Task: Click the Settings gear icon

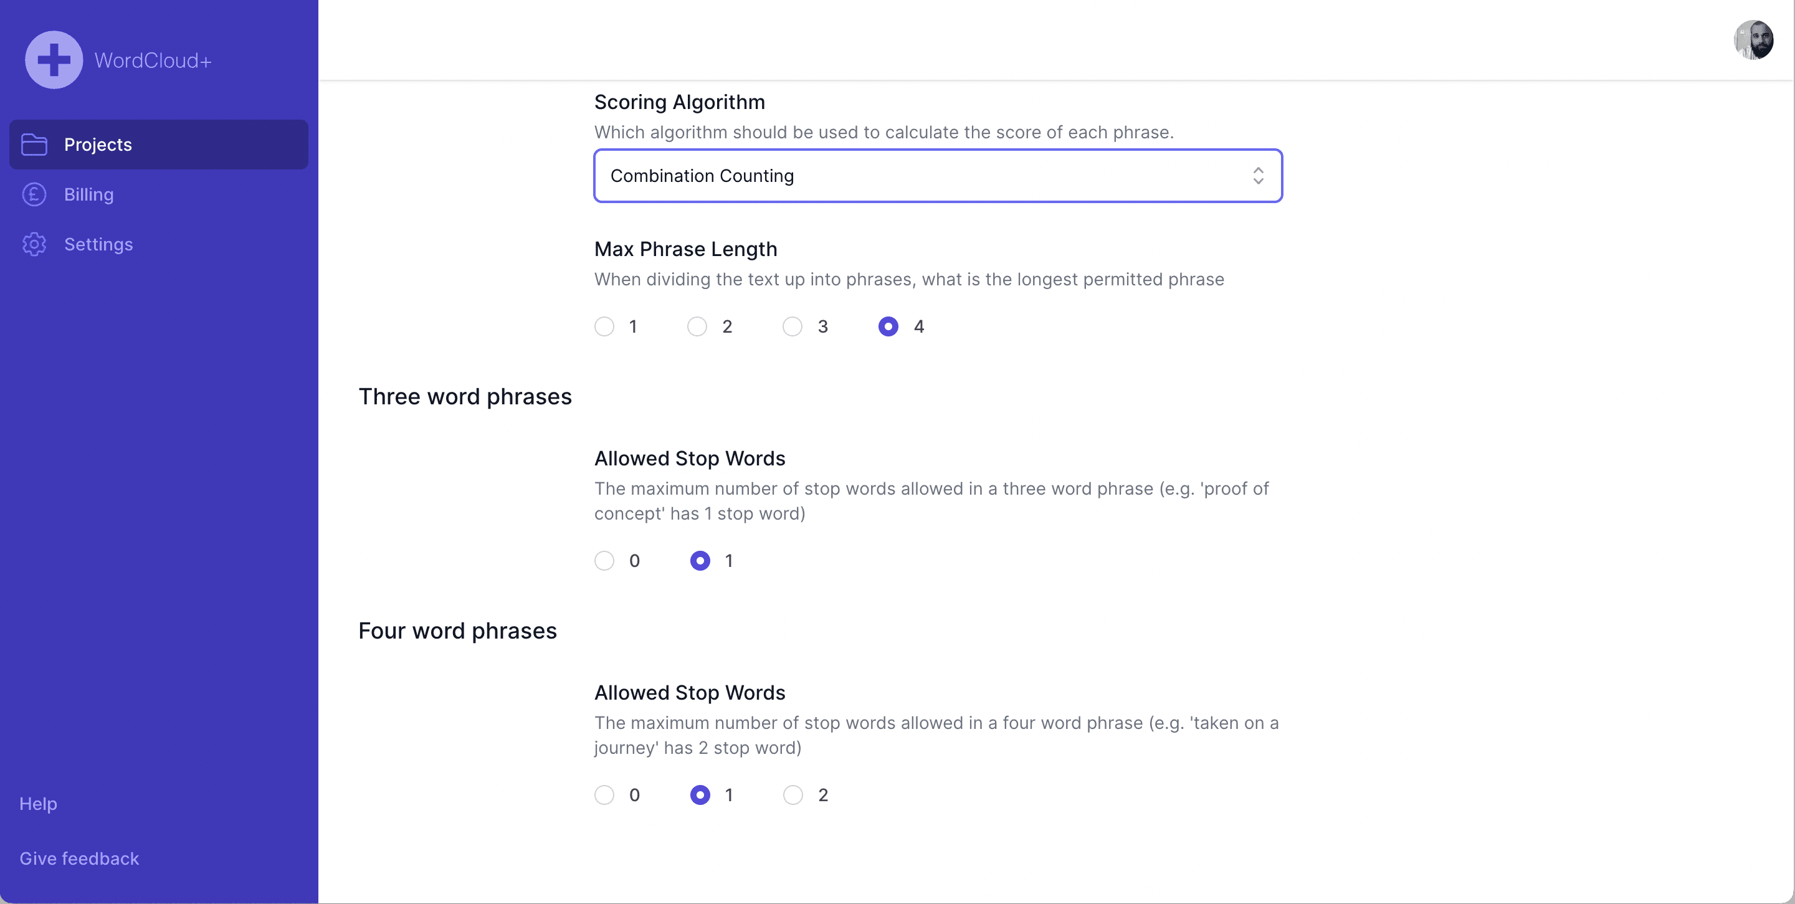Action: tap(34, 244)
